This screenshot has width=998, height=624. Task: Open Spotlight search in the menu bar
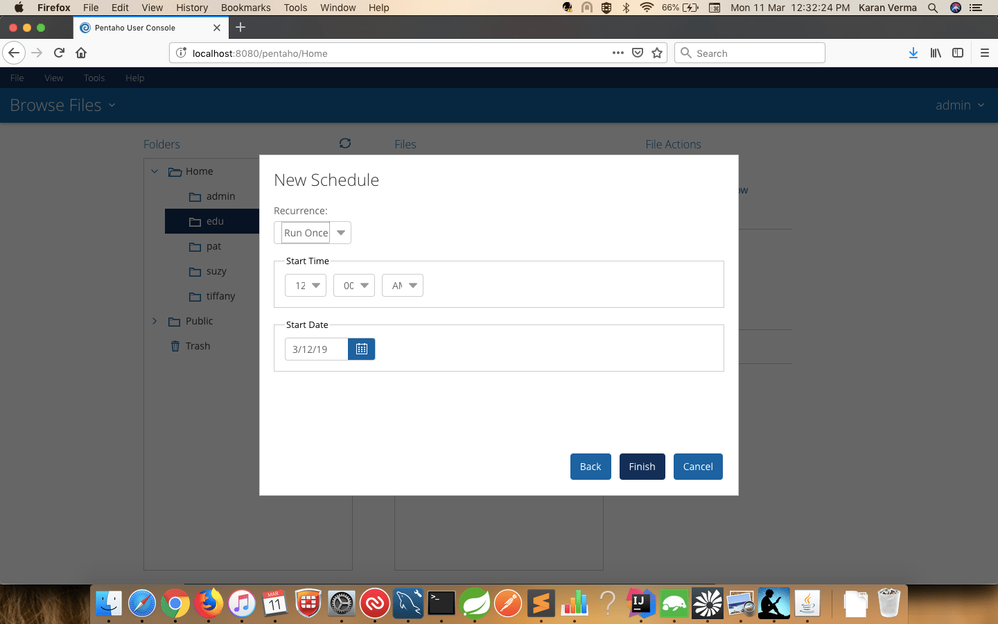click(932, 8)
